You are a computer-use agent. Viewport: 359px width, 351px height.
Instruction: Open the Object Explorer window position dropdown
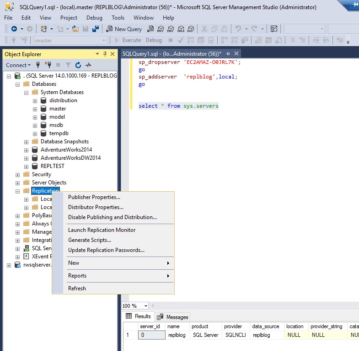[97, 54]
